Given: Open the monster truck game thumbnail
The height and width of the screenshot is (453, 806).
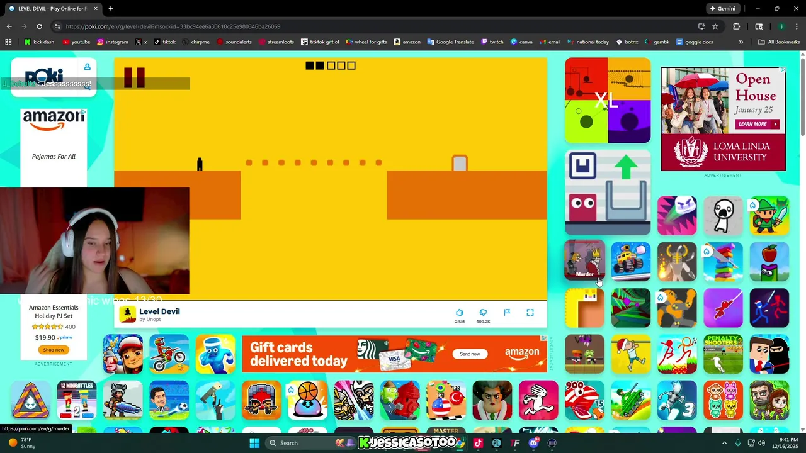Looking at the screenshot, I should click(x=631, y=261).
